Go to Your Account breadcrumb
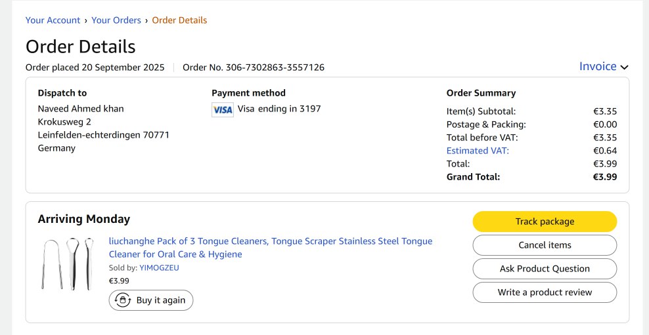The image size is (649, 335). pos(53,20)
